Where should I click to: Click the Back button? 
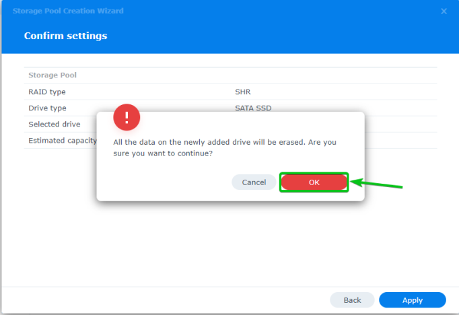click(x=352, y=300)
